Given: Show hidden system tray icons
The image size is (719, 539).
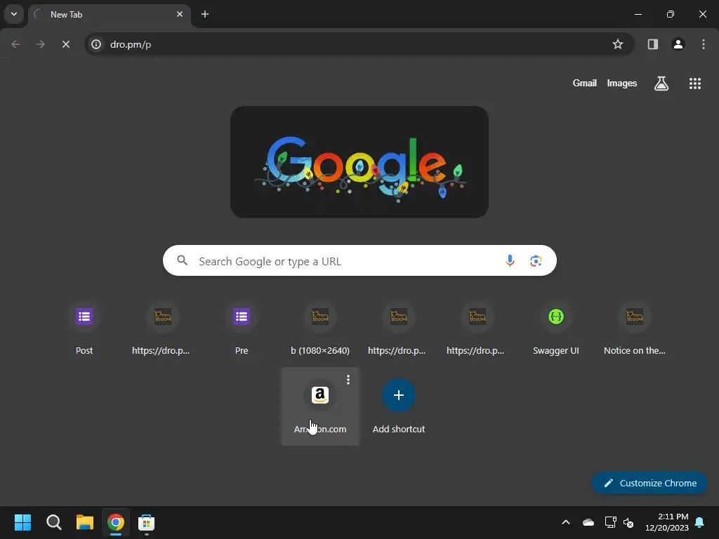Looking at the screenshot, I should coord(566,522).
